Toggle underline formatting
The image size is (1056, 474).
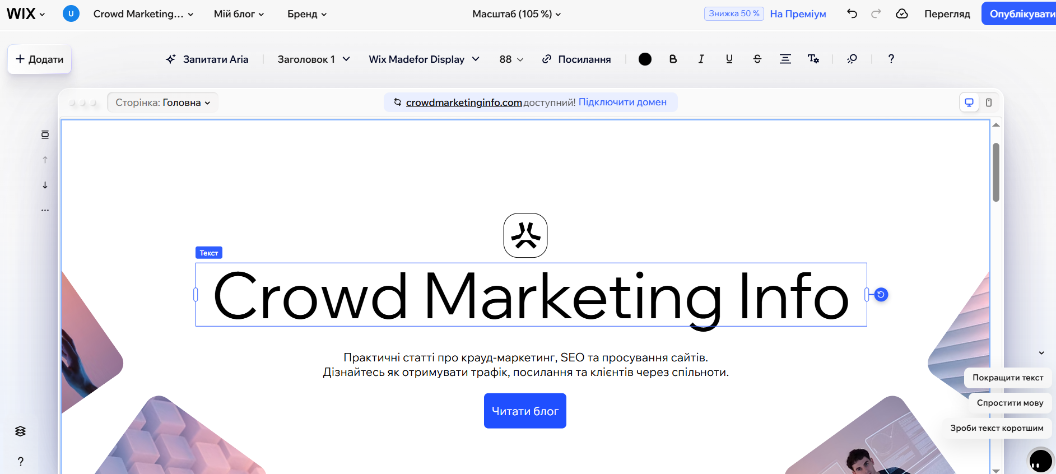point(729,59)
